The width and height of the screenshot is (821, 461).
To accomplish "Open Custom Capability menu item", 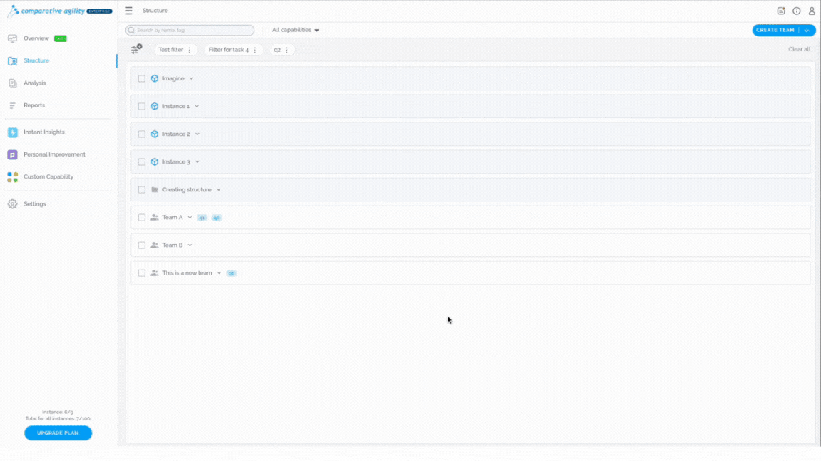I will (48, 176).
